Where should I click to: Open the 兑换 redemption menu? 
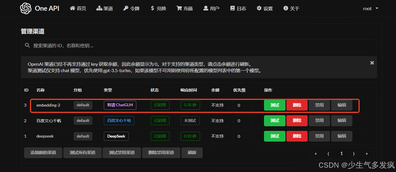click(158, 8)
